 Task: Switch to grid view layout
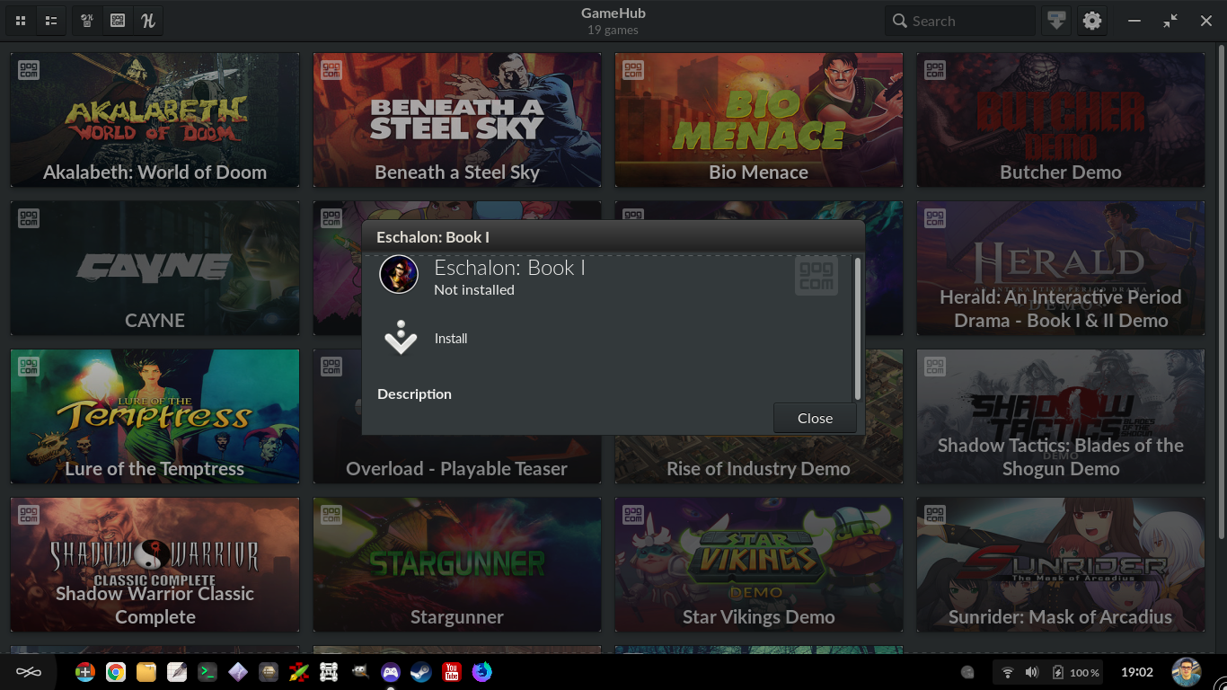pos(21,21)
